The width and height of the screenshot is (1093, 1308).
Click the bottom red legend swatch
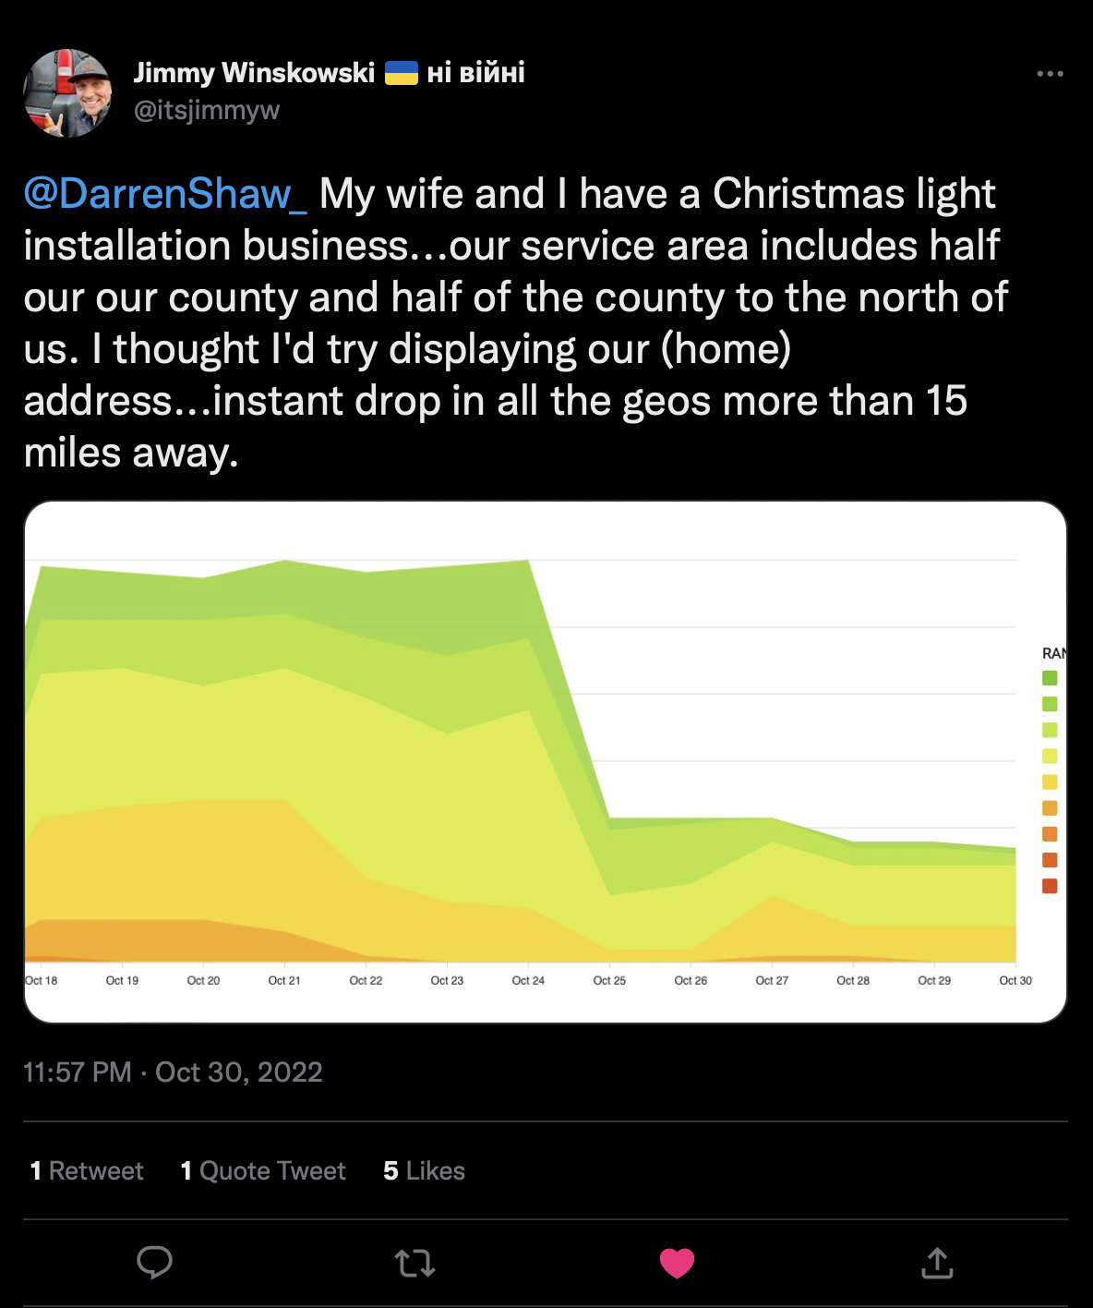[1050, 886]
